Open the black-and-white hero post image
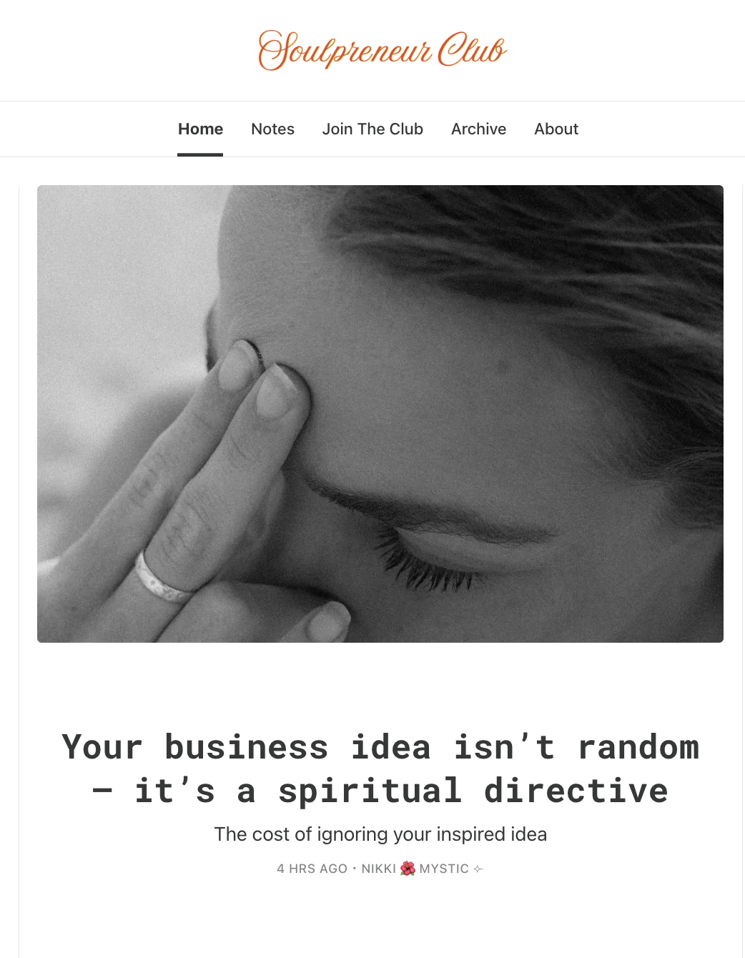This screenshot has height=958, width=745. click(x=380, y=414)
